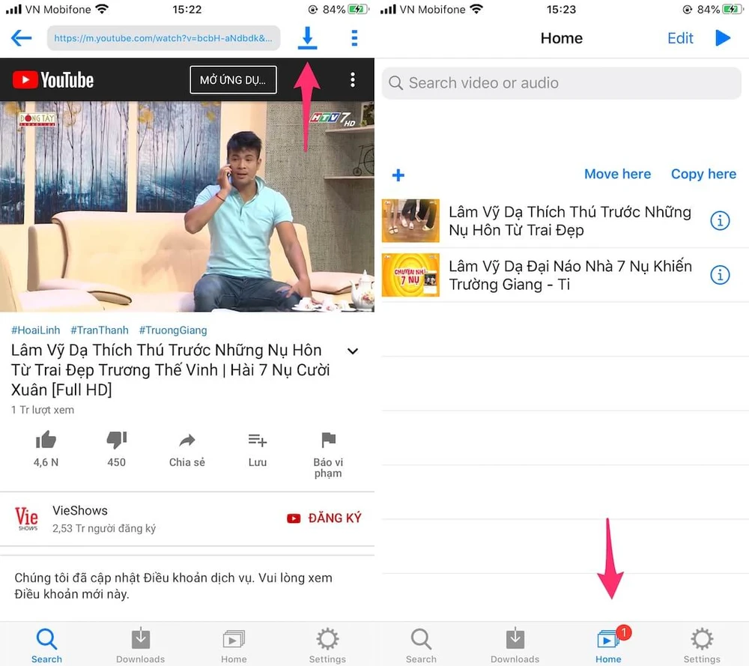The image size is (749, 666).
Task: Toggle like with the thumbs-up icon
Action: tap(46, 442)
